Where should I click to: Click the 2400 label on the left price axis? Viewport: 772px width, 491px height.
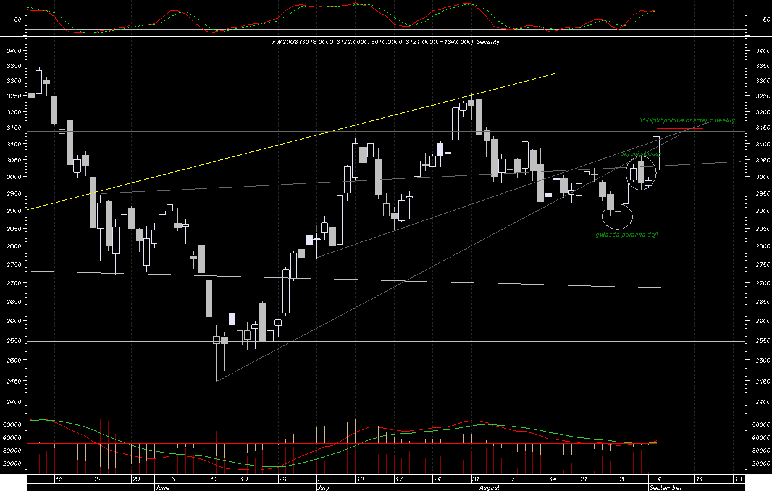pyautogui.click(x=14, y=402)
